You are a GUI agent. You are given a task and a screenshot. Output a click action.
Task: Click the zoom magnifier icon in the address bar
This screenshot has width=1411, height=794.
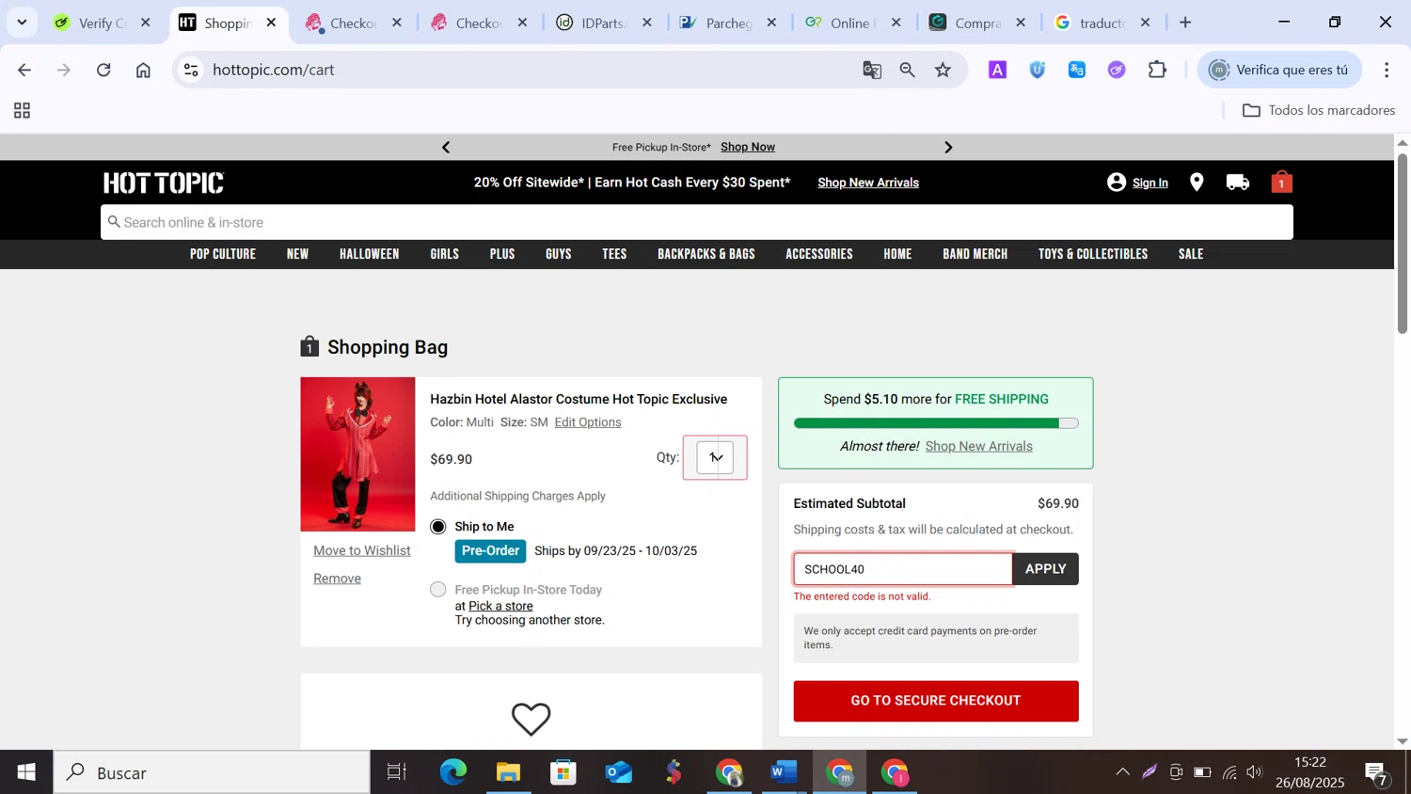(x=908, y=70)
